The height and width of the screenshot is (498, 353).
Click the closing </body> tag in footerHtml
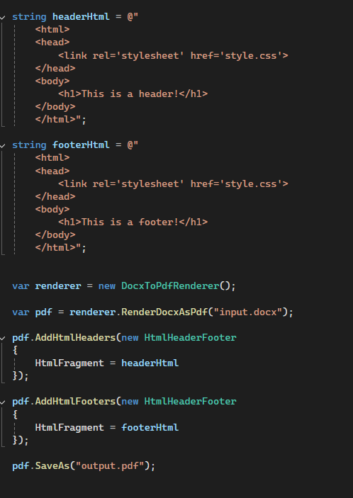pyautogui.click(x=55, y=235)
